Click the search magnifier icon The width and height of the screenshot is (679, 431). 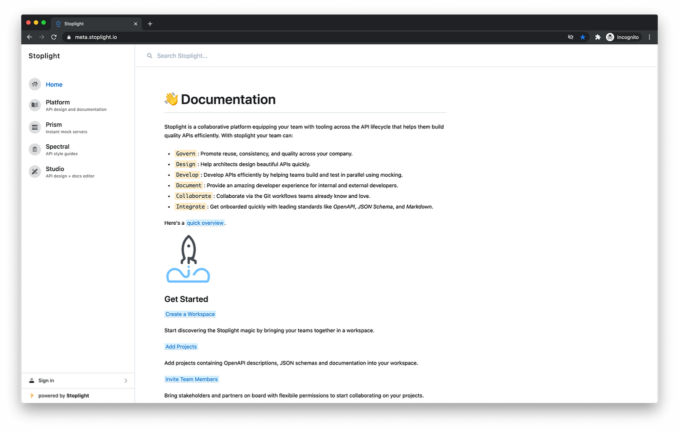tap(149, 55)
